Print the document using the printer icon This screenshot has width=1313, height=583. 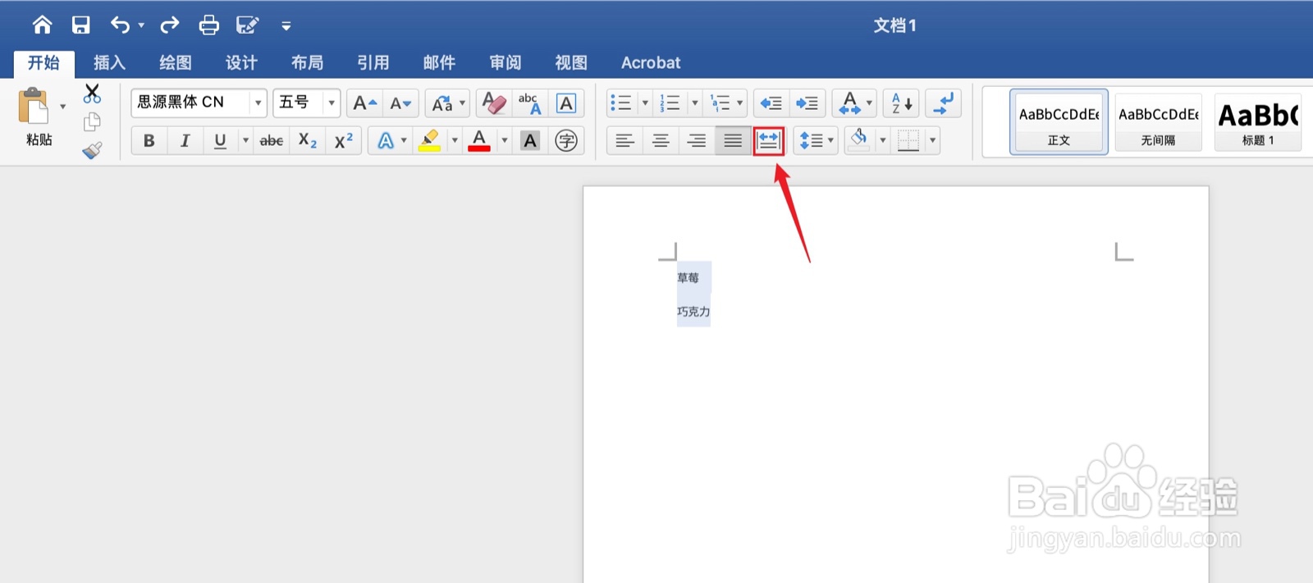(x=209, y=25)
